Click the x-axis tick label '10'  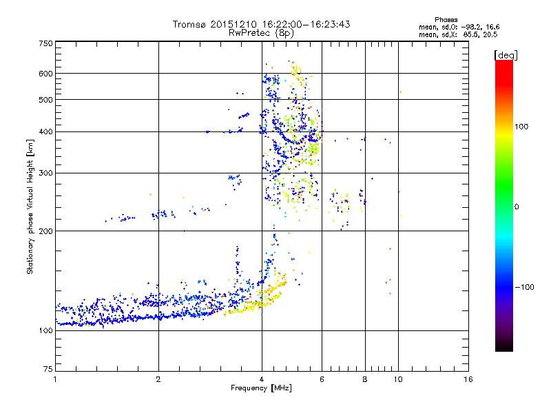[x=398, y=379]
